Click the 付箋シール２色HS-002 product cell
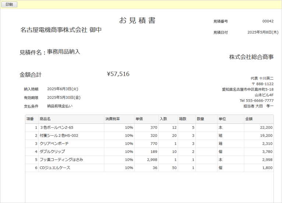282x203 pixels. [x=59, y=135]
